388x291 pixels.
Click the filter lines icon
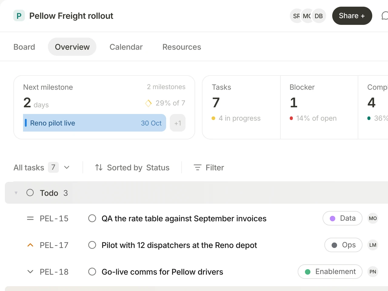pos(197,167)
